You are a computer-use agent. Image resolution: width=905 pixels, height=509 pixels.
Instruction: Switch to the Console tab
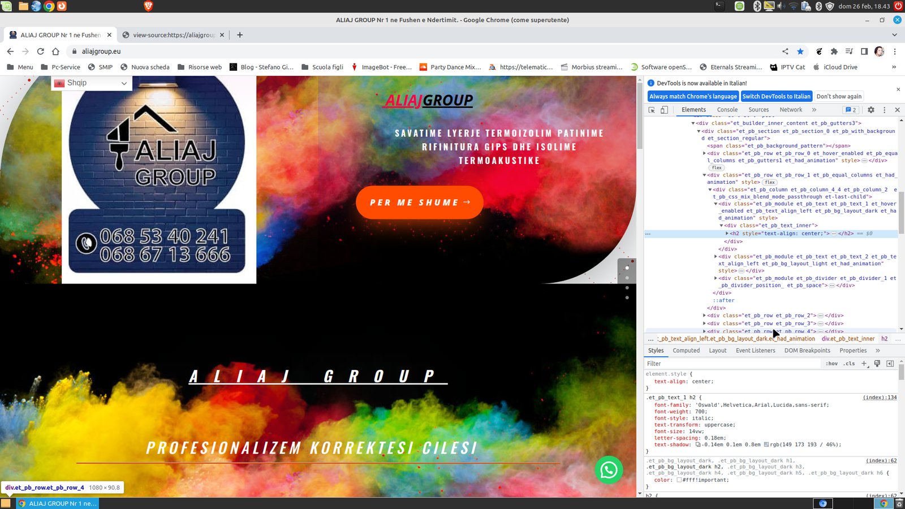point(727,110)
